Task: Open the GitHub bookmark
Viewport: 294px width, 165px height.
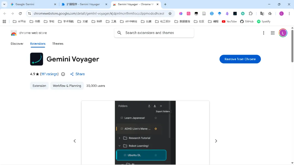Action: 247,21
